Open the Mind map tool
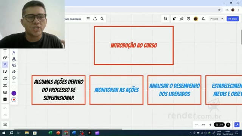The width and height of the screenshot is (242, 136). tap(5, 85)
